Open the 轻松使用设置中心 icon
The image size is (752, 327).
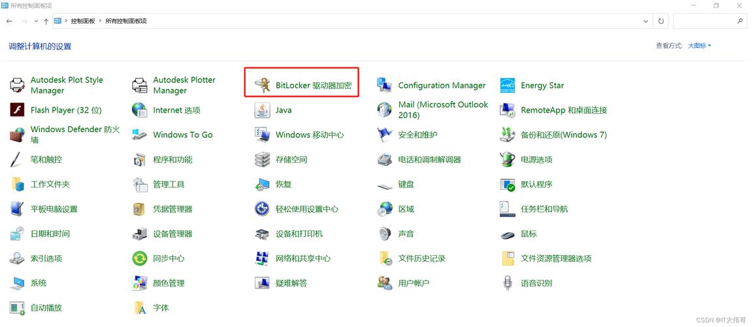click(x=263, y=209)
